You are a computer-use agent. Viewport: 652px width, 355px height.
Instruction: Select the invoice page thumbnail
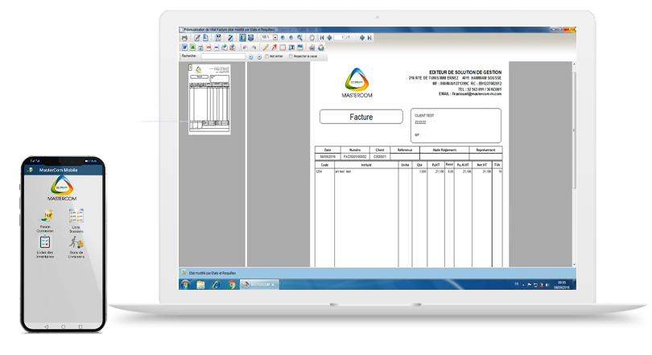point(208,99)
